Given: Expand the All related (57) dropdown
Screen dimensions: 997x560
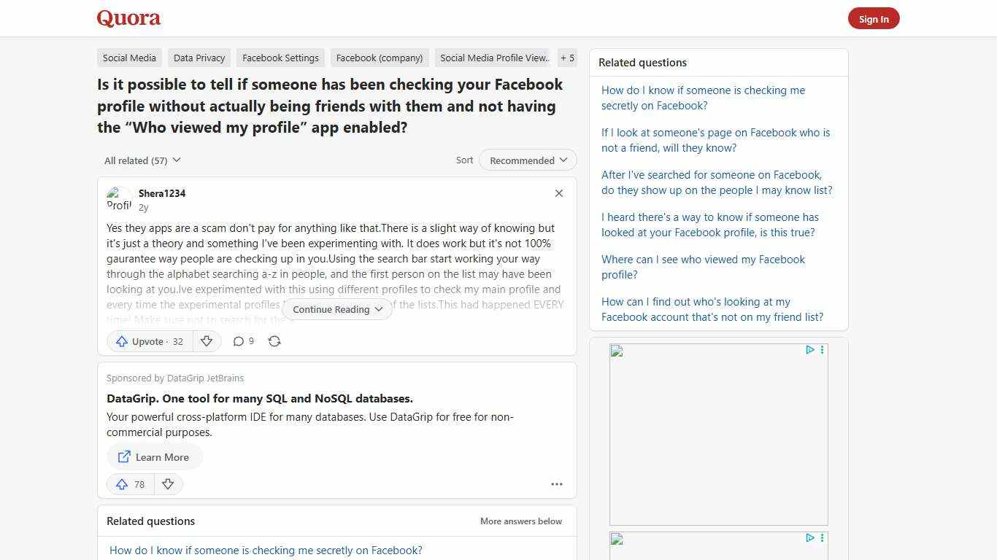Looking at the screenshot, I should 142,160.
